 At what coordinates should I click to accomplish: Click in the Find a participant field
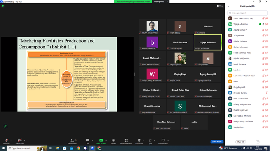tap(248, 13)
